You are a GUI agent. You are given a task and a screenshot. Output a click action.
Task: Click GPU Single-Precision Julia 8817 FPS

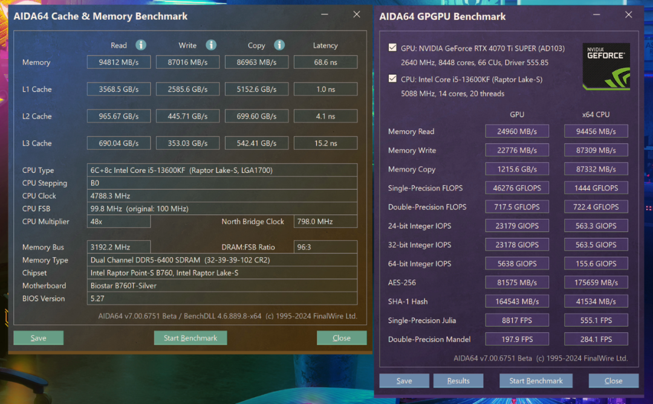tap(517, 321)
